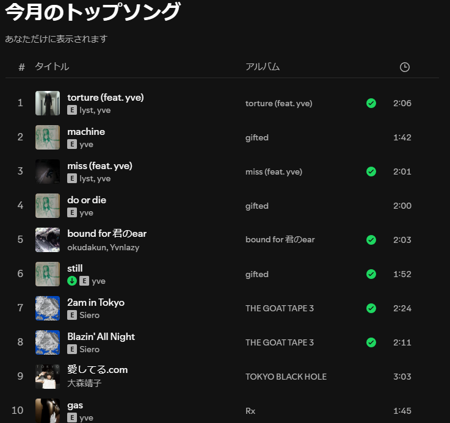
Task: Click explicit E badge under torture title
Action: click(72, 110)
